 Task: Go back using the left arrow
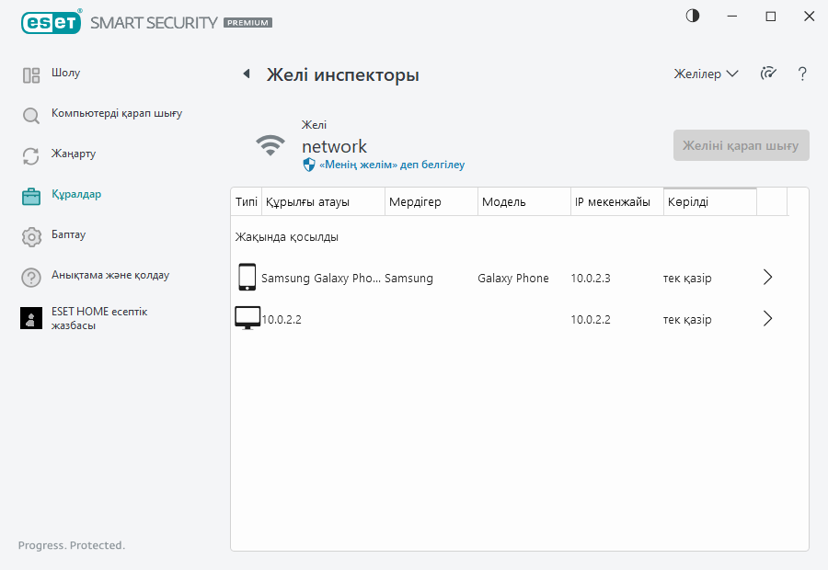246,74
